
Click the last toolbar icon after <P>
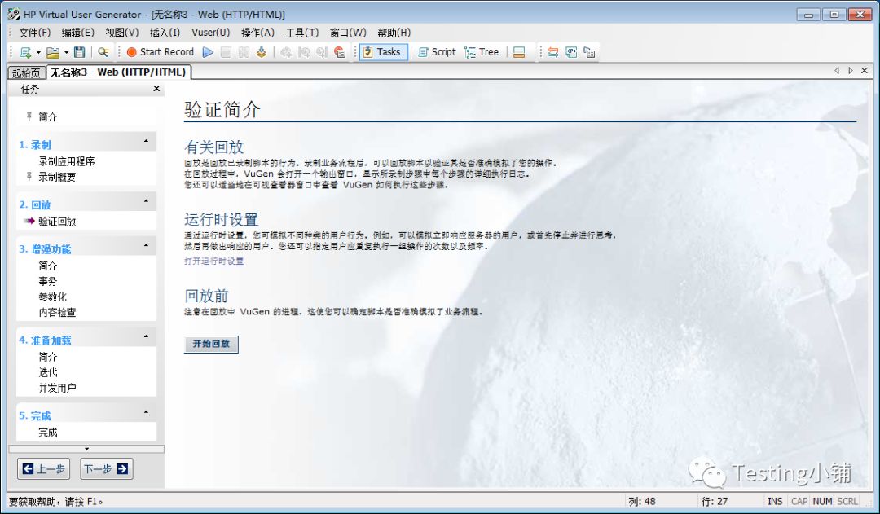[589, 52]
